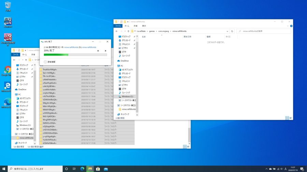Screen dimensions: 307x172
Task: Select the 表示 tab in right window
Action: point(144,26)
